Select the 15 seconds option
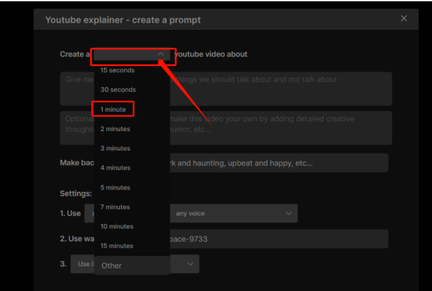The image size is (432, 291). pyautogui.click(x=117, y=70)
